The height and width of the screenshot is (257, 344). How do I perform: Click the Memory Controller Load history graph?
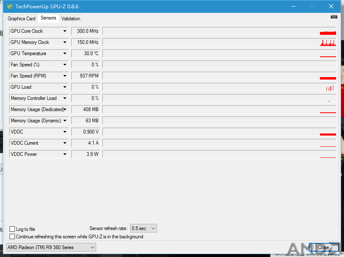(x=219, y=98)
